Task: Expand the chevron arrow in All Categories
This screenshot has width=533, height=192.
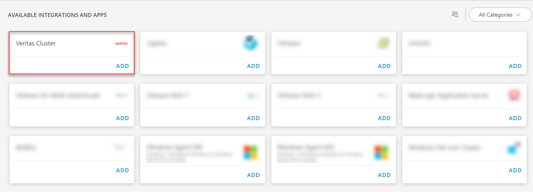Action: pos(518,15)
